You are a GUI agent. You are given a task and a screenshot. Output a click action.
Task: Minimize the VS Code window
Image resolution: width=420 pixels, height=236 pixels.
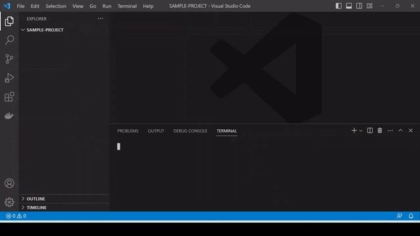pyautogui.click(x=382, y=6)
